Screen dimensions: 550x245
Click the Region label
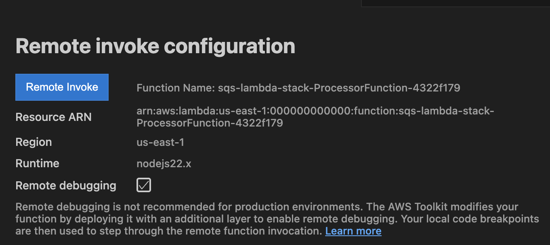click(x=34, y=142)
